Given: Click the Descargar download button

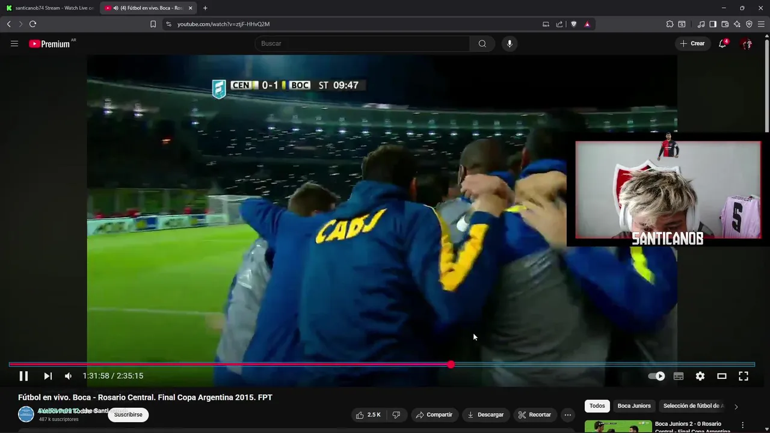Looking at the screenshot, I should point(485,415).
